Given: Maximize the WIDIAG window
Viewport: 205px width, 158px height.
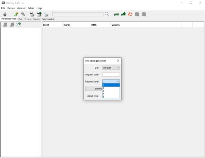Looking at the screenshot, I should (191, 3).
